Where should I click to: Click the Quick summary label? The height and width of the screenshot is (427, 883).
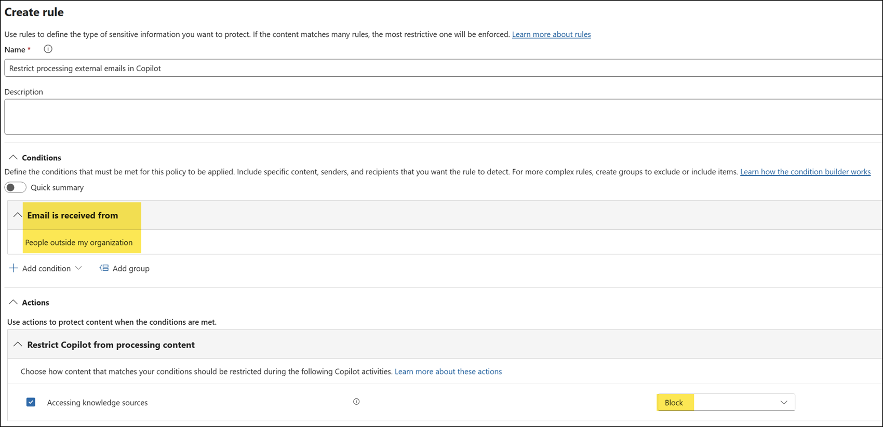click(x=57, y=187)
